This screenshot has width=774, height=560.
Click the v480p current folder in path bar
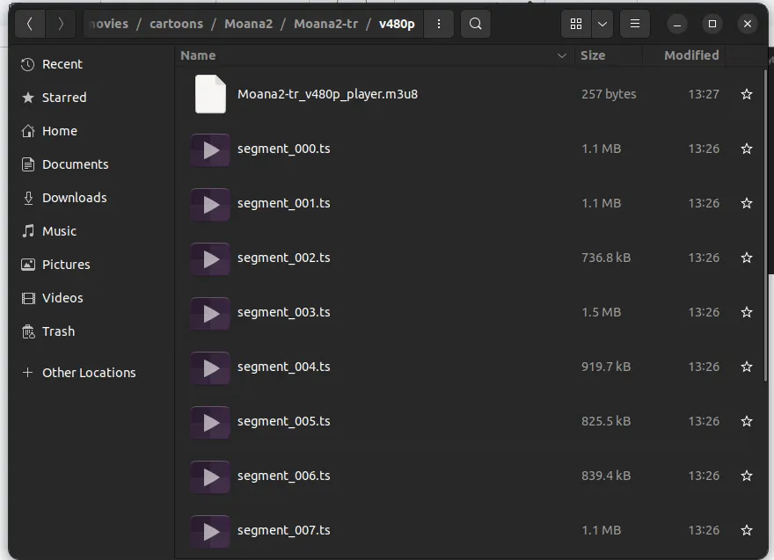point(397,24)
